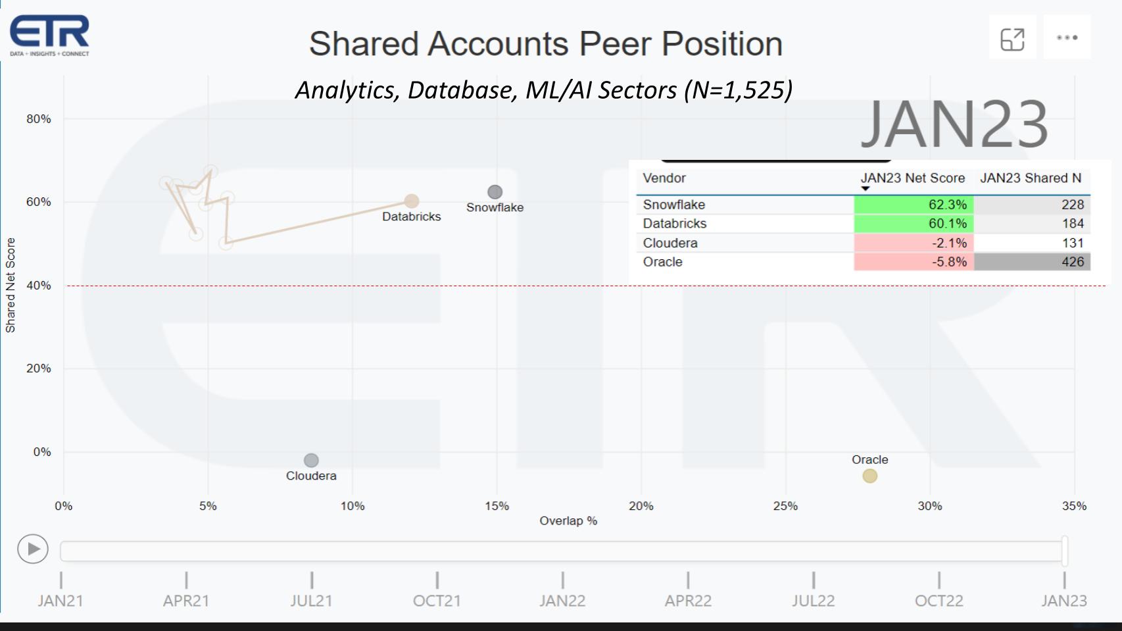Select the Databricks bubble on the chart
This screenshot has height=631, width=1122.
412,199
